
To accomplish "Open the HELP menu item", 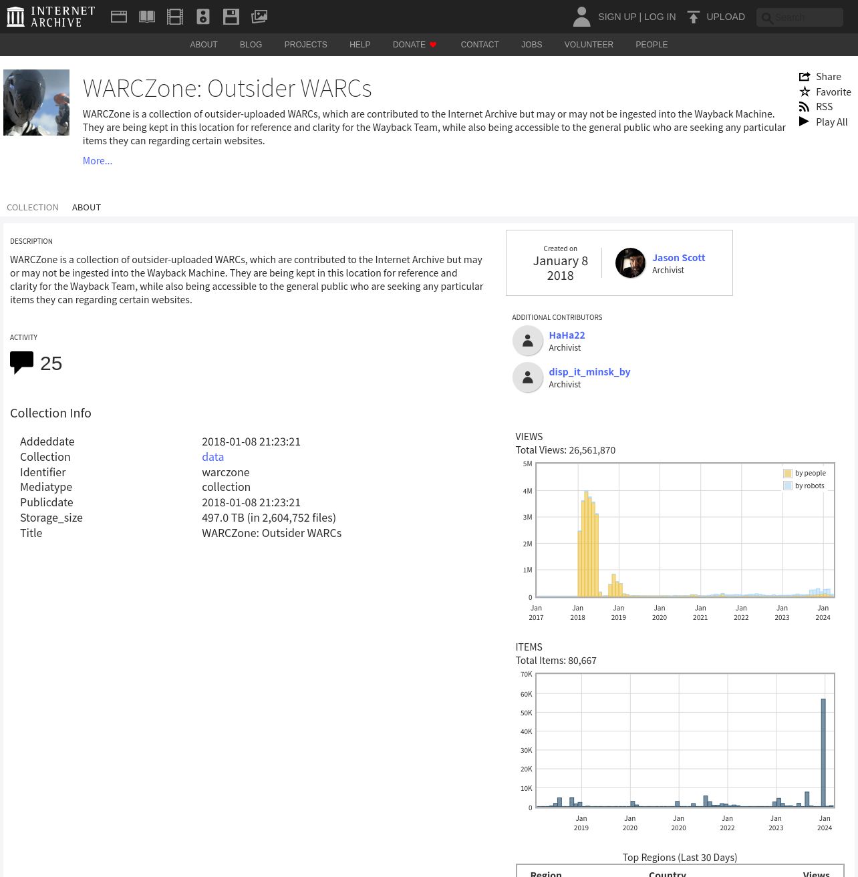I will 360,45.
